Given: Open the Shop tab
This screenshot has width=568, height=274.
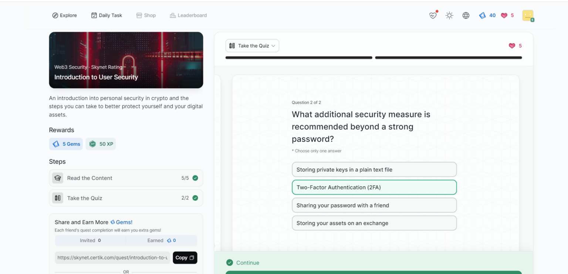Looking at the screenshot, I should (146, 16).
